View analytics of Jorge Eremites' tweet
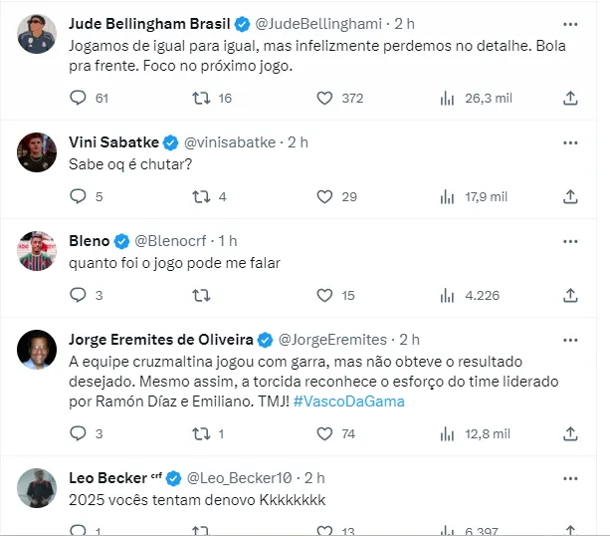 pos(448,433)
